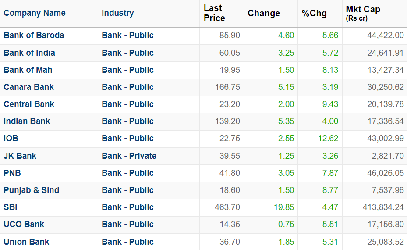Select the UCO Bank link

coord(24,224)
